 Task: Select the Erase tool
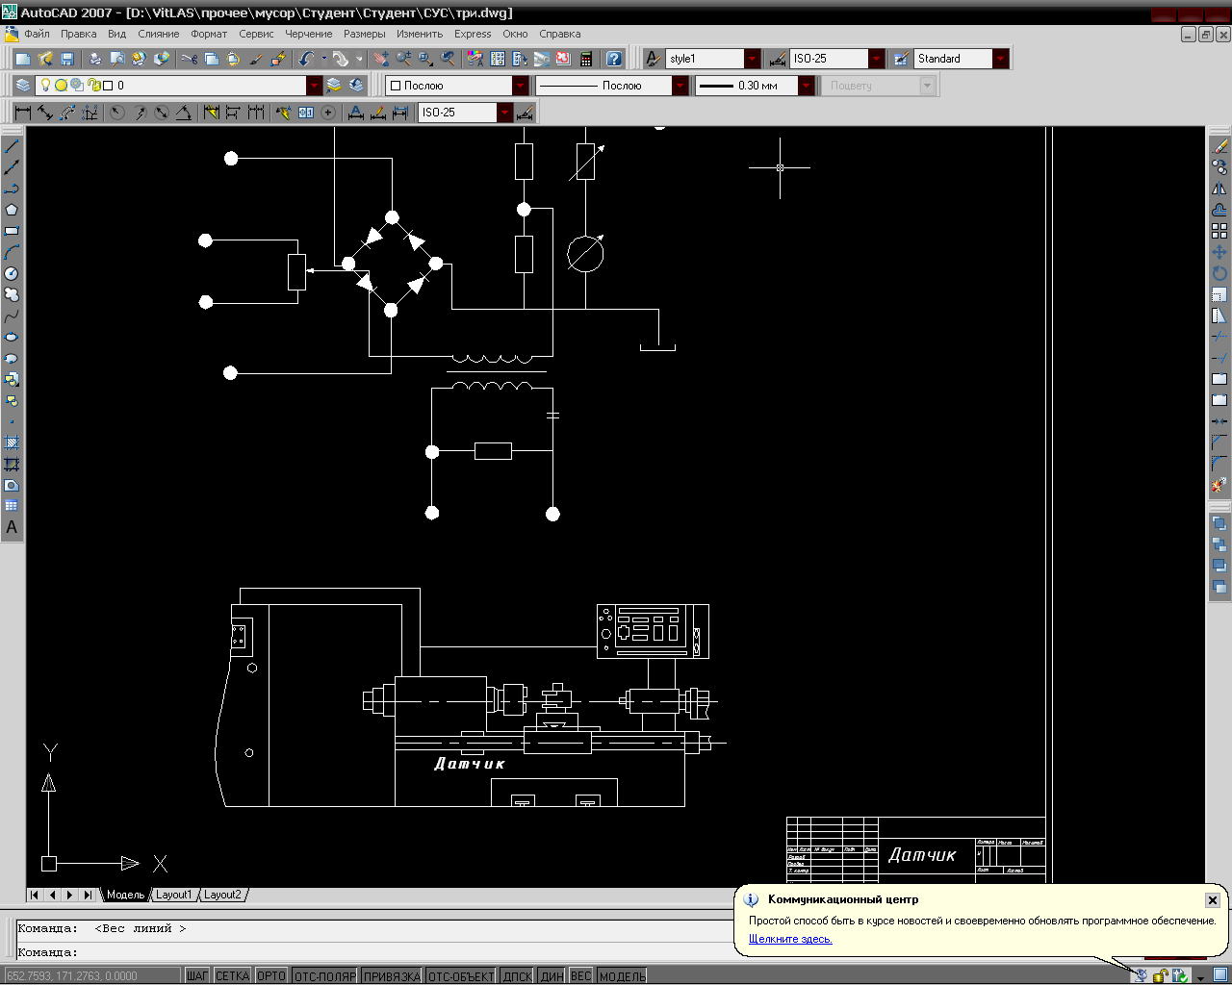1219,146
